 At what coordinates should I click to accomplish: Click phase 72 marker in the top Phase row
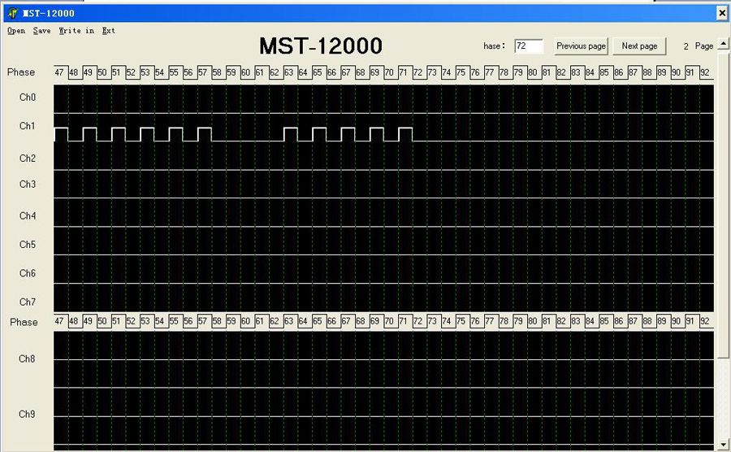(x=417, y=72)
